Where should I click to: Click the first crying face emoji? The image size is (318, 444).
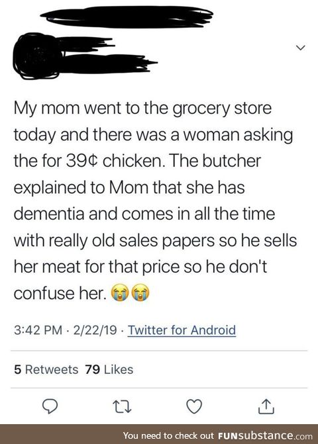tap(121, 293)
